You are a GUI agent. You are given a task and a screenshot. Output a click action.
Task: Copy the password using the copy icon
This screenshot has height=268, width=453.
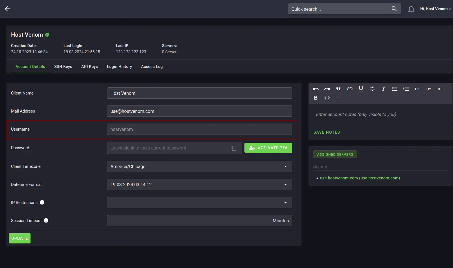click(233, 148)
